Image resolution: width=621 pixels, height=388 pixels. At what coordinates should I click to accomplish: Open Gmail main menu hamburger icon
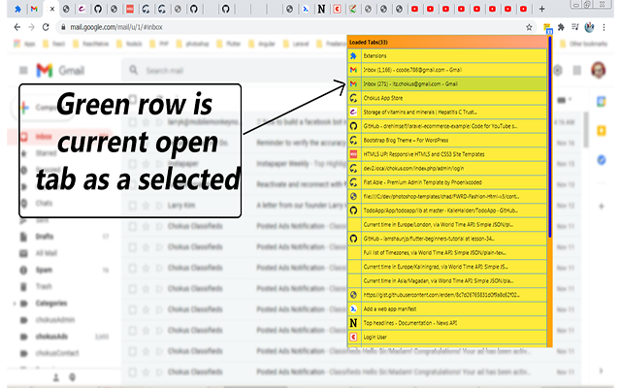tap(23, 71)
